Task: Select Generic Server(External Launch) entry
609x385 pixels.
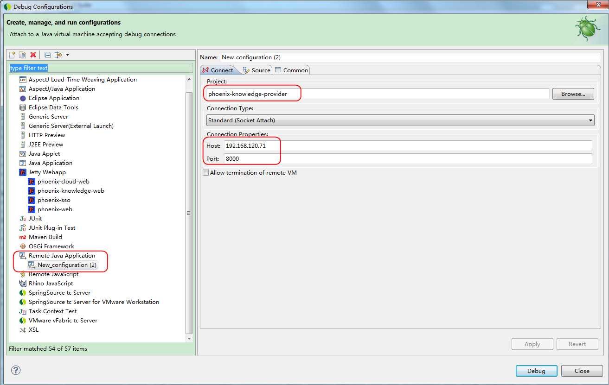Action: click(71, 126)
